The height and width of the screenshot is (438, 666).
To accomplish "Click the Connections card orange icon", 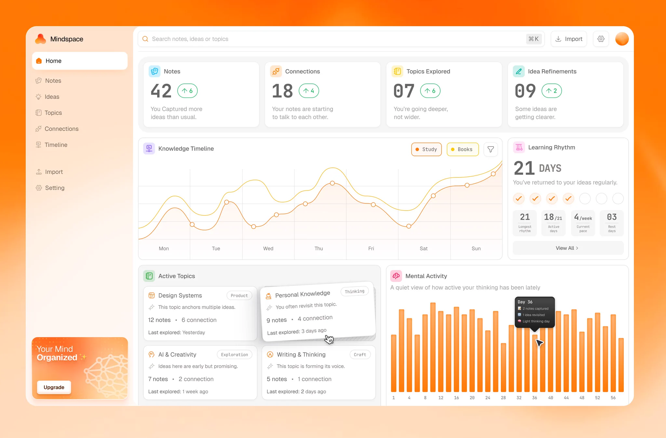I will click(276, 71).
